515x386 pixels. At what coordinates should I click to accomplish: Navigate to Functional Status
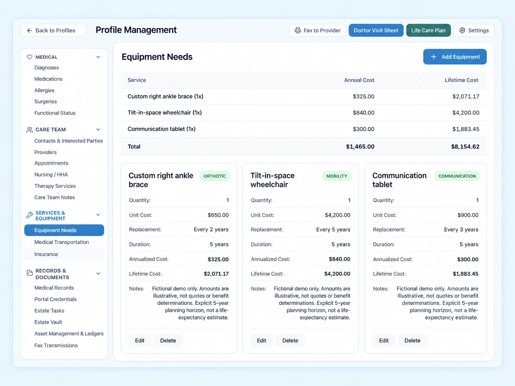click(x=55, y=113)
